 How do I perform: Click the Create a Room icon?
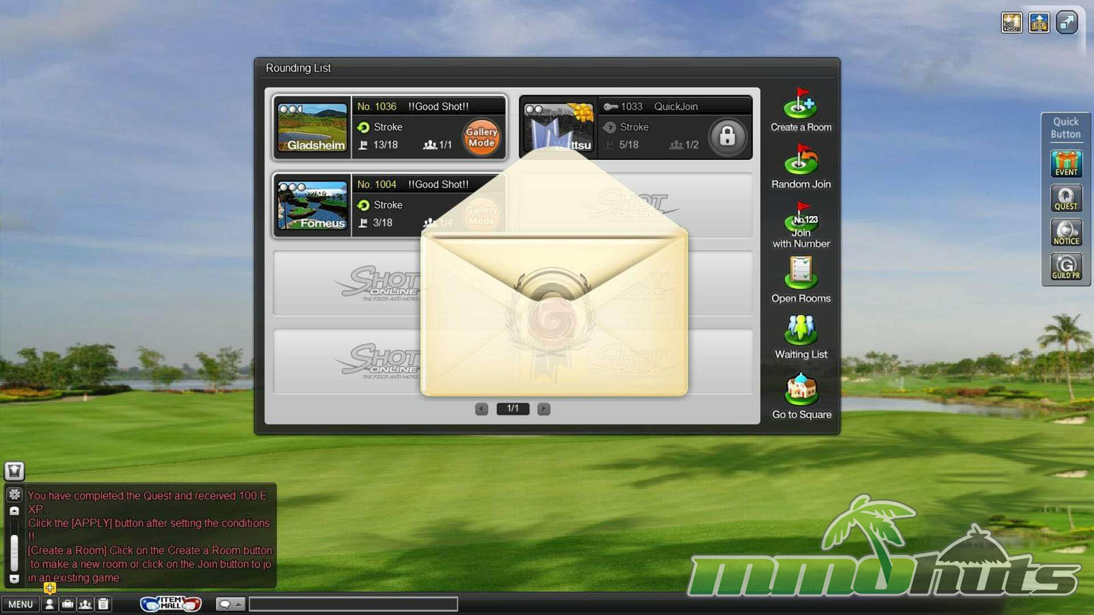pos(800,104)
